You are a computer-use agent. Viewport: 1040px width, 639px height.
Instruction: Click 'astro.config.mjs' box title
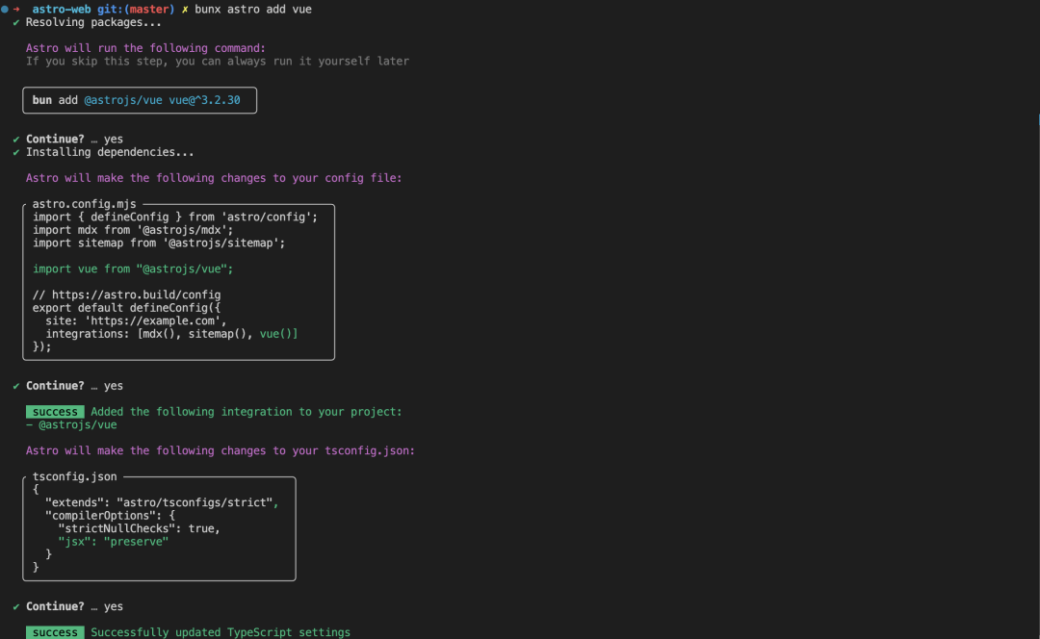[84, 204]
